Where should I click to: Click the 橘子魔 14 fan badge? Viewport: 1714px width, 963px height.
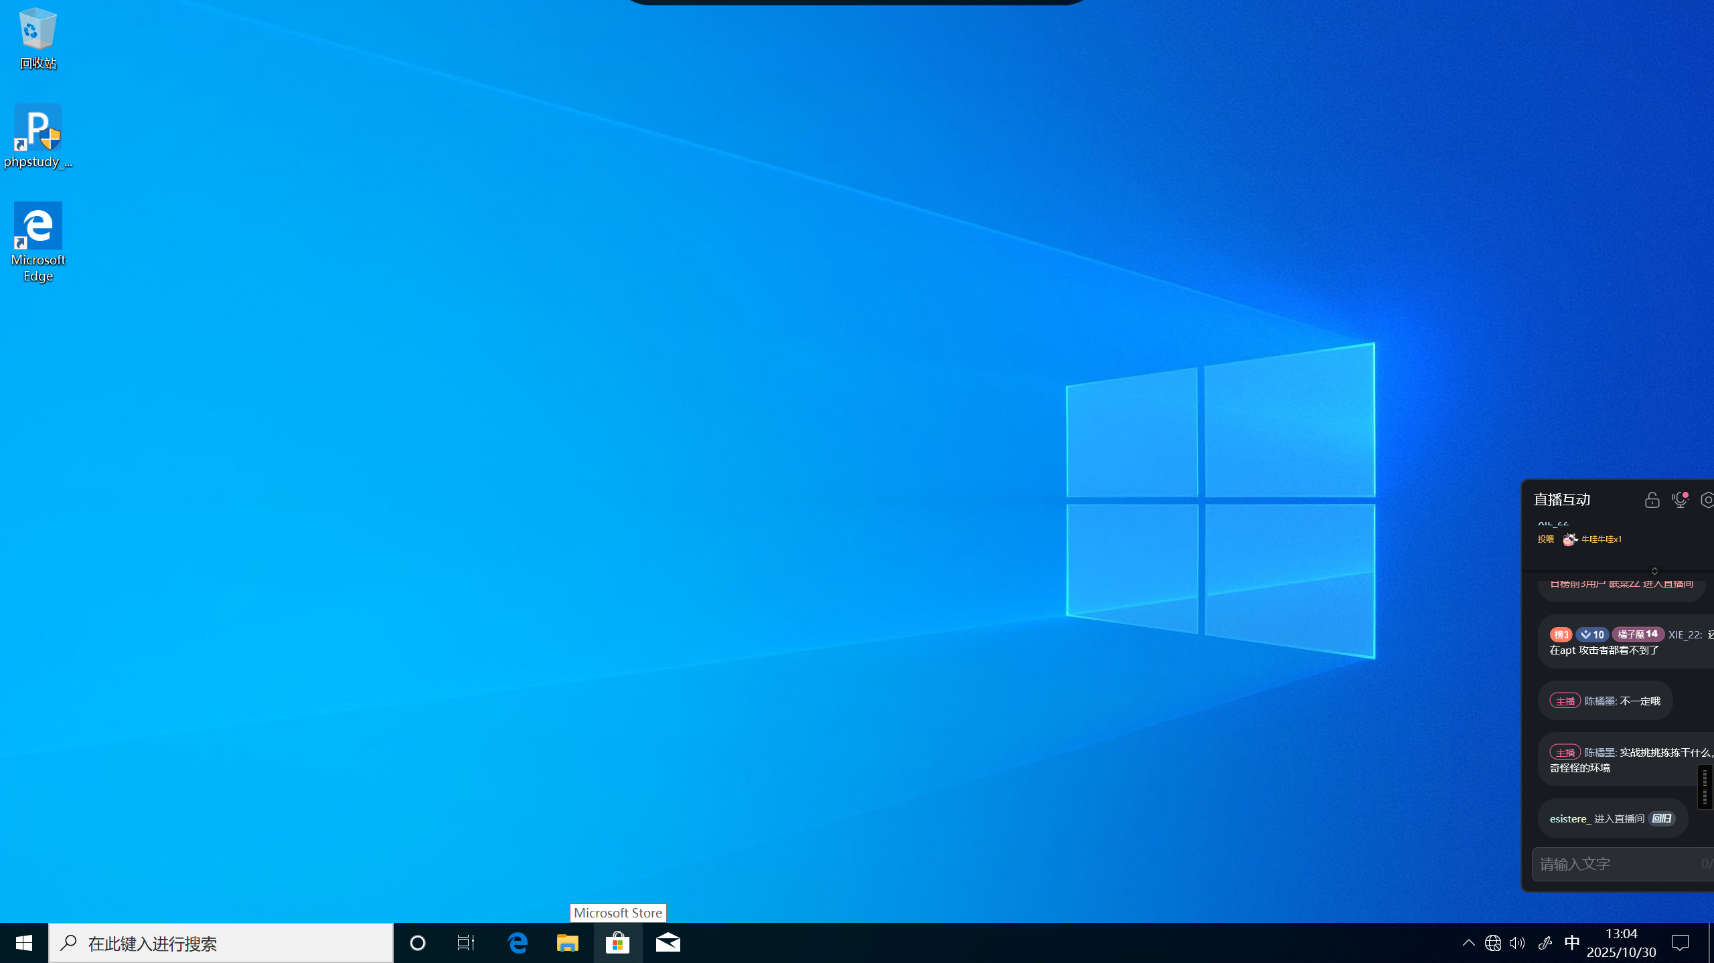(1638, 634)
